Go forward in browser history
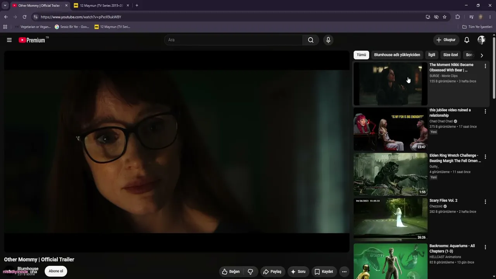Image resolution: width=496 pixels, height=279 pixels. pos(15,17)
